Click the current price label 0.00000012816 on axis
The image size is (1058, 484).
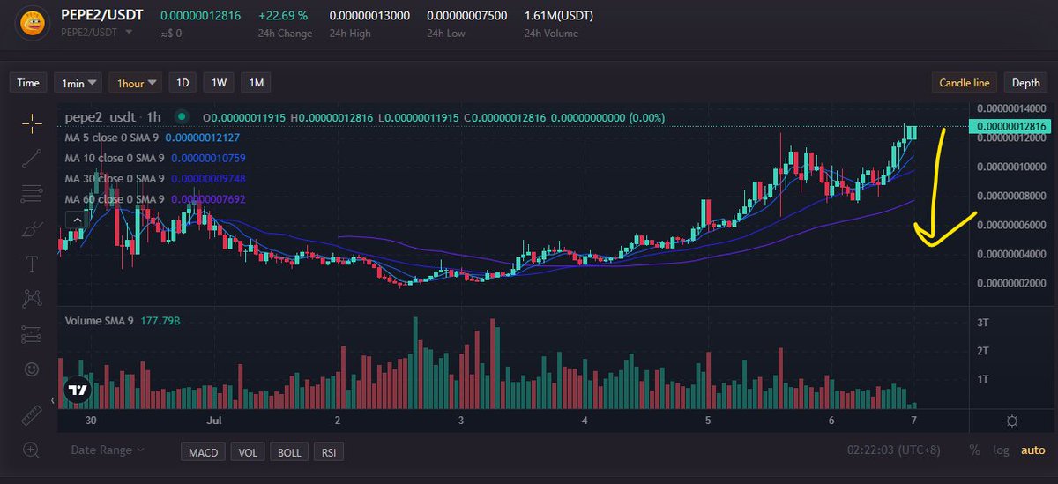click(1011, 127)
